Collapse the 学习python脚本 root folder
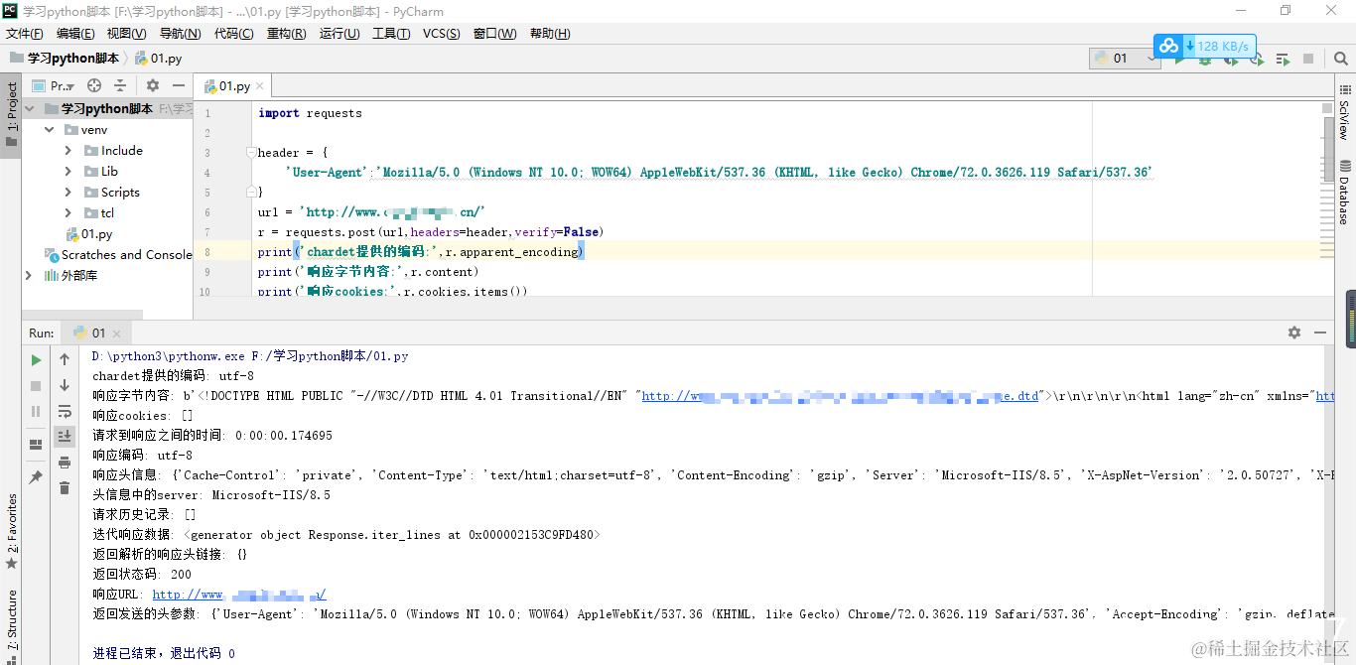The image size is (1356, 665). click(30, 109)
